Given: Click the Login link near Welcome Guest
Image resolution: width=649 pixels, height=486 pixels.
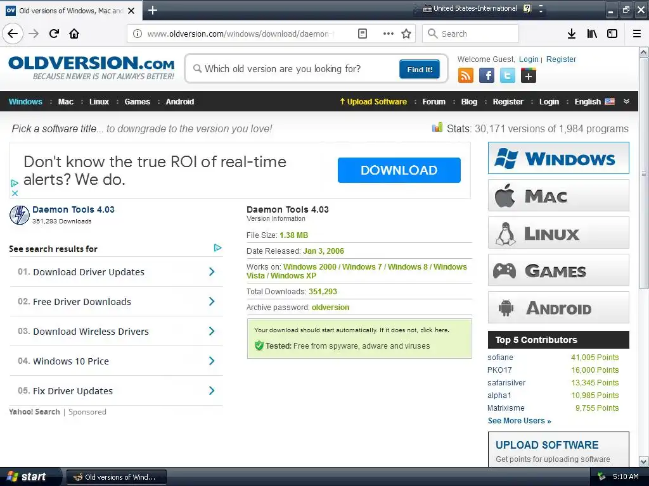Looking at the screenshot, I should tap(529, 59).
